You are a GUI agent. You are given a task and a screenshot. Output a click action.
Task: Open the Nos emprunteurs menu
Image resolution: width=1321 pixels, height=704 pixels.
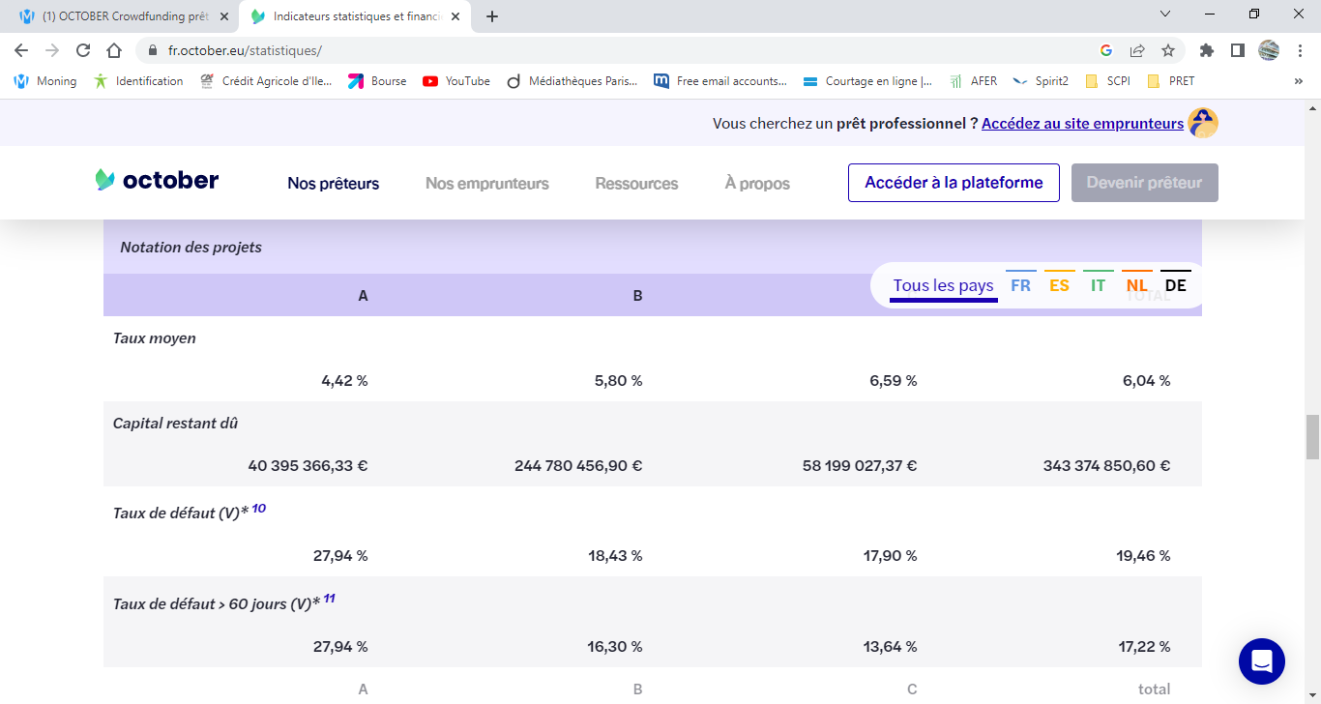486,184
